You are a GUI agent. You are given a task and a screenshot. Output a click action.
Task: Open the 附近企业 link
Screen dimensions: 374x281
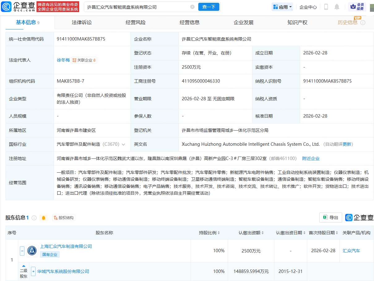(x=311, y=158)
